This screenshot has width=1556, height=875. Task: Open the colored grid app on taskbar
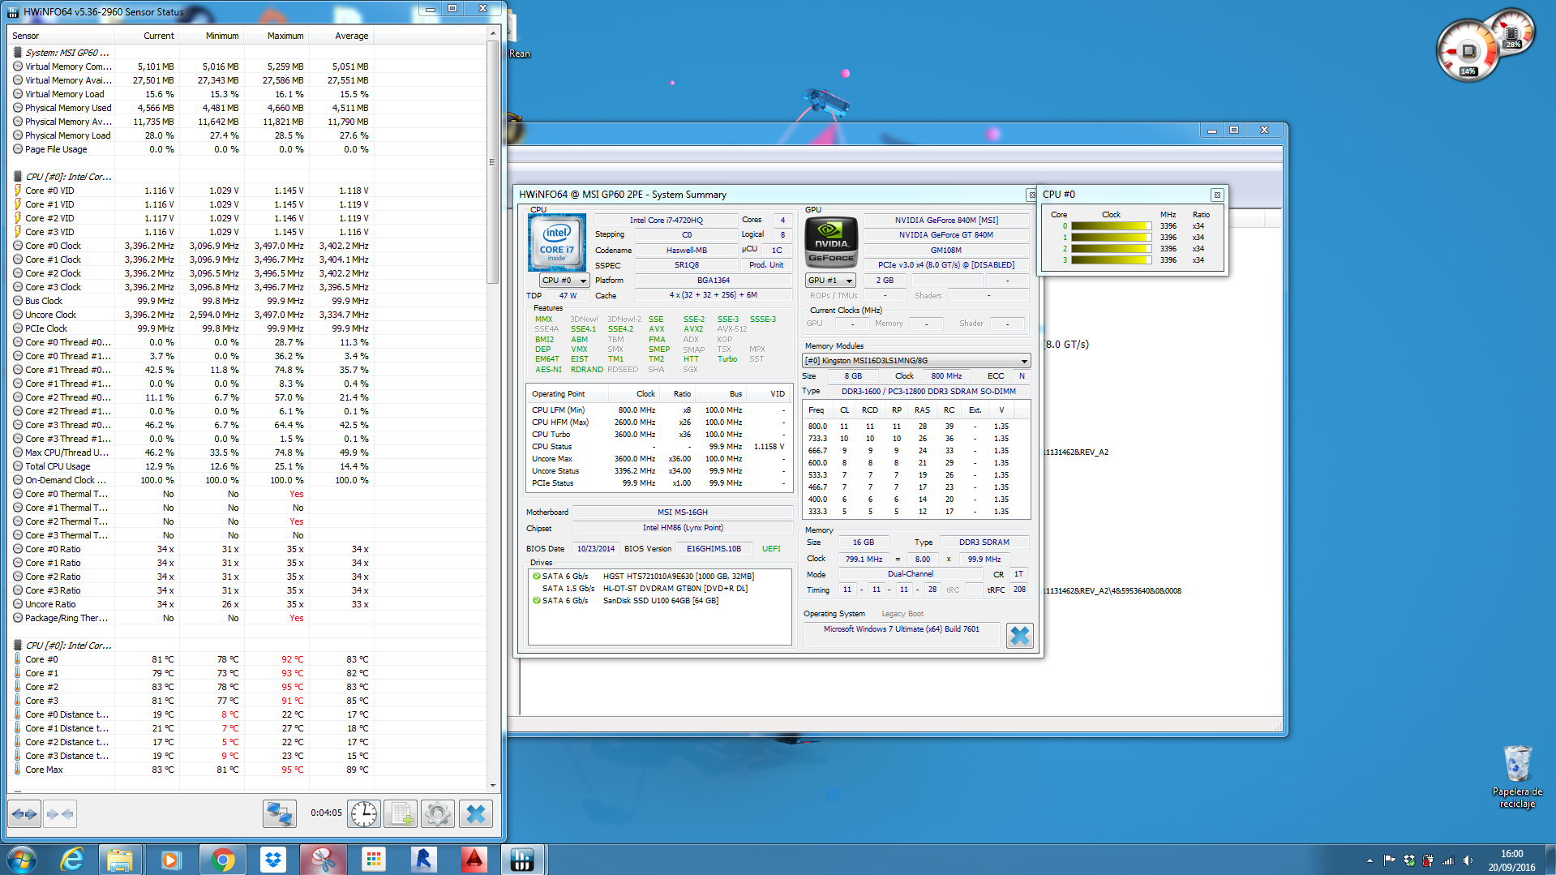pyautogui.click(x=373, y=859)
